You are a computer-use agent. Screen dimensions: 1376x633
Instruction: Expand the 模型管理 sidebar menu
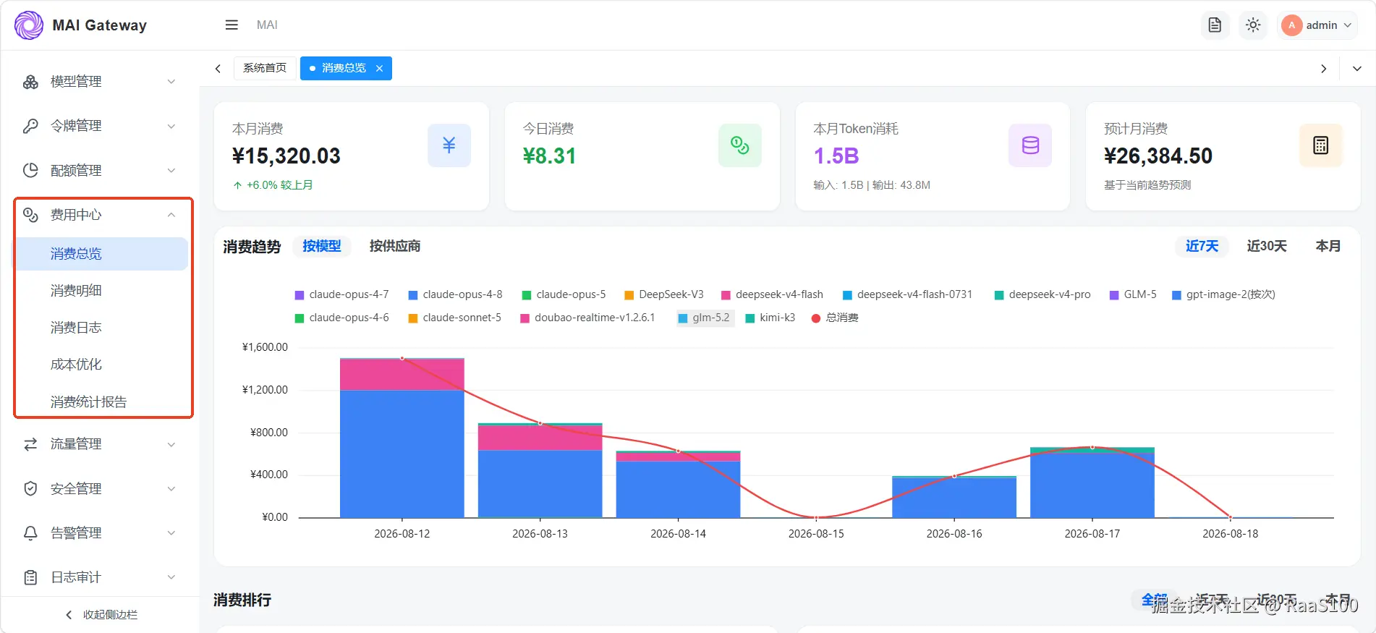point(100,82)
